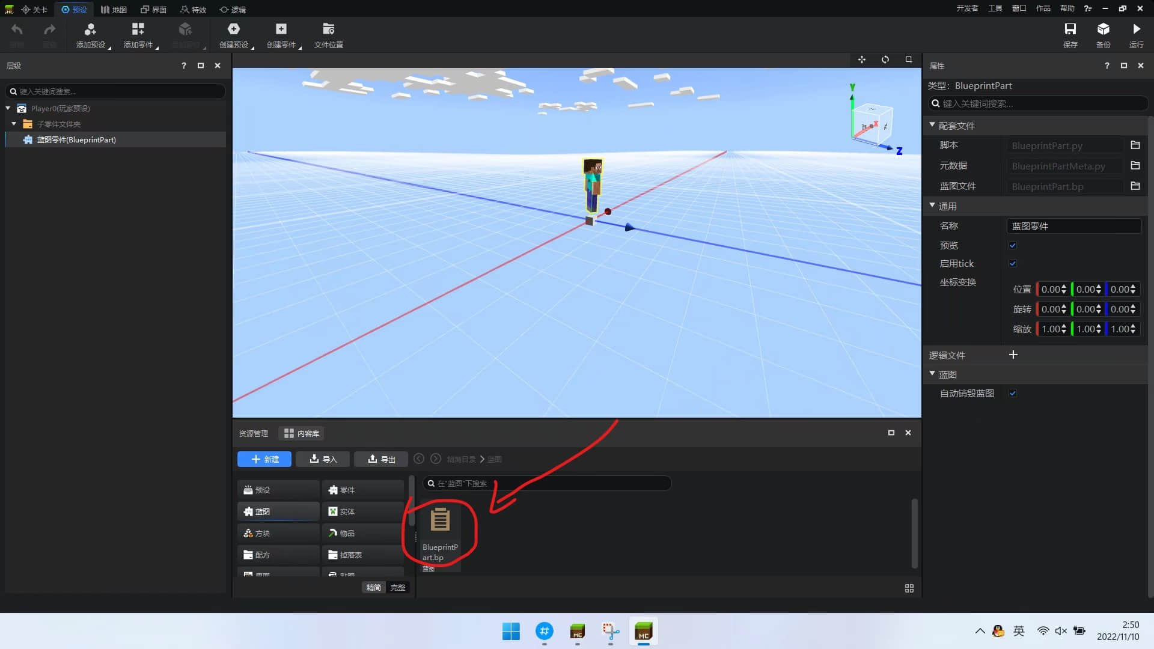Select the move gizmo icon above viewport
The height and width of the screenshot is (649, 1154).
pyautogui.click(x=862, y=59)
